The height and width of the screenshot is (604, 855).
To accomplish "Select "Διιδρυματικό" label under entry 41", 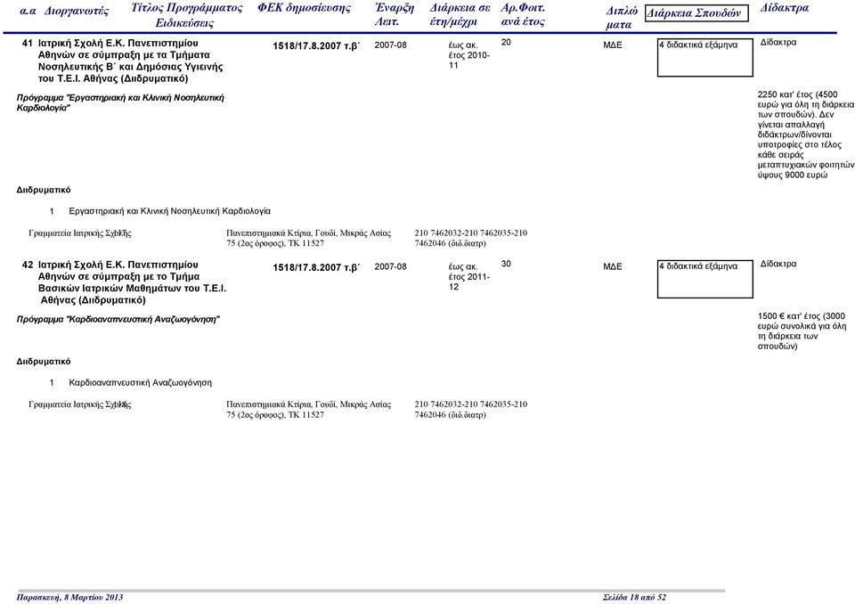I will pos(44,190).
